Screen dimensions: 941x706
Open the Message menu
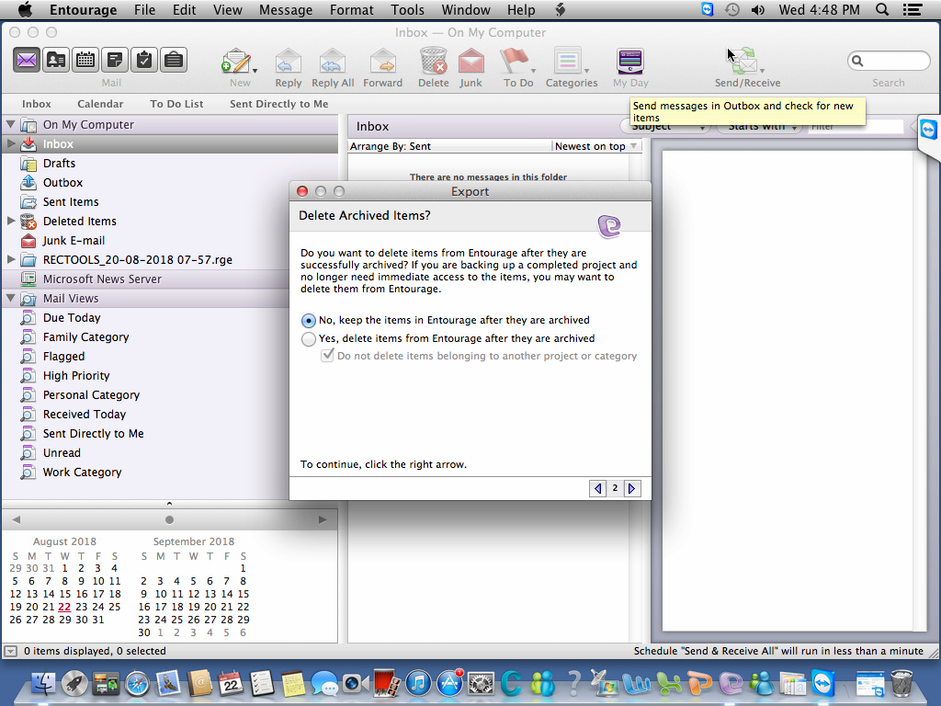coord(286,9)
